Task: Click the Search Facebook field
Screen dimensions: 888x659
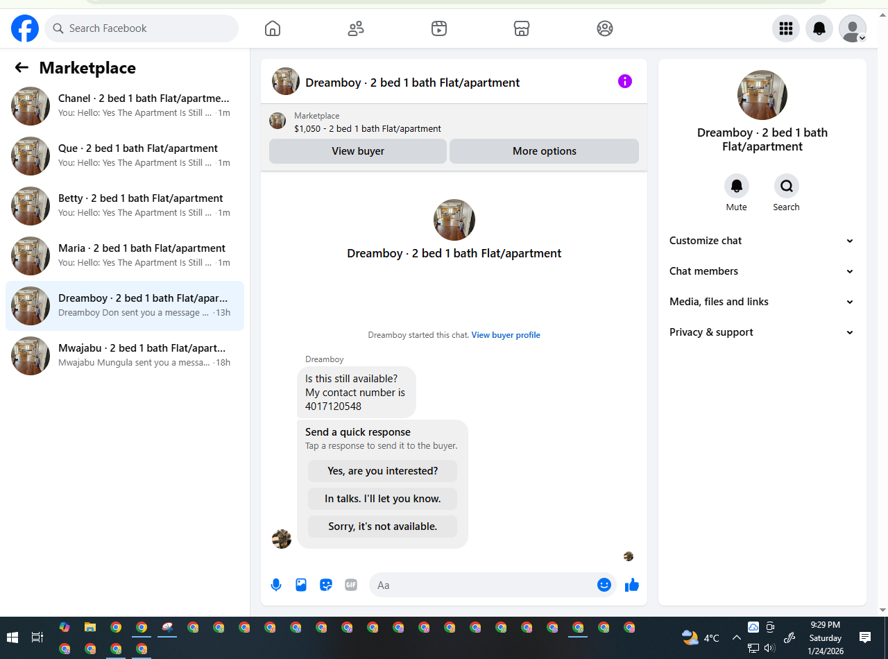Action: (142, 28)
